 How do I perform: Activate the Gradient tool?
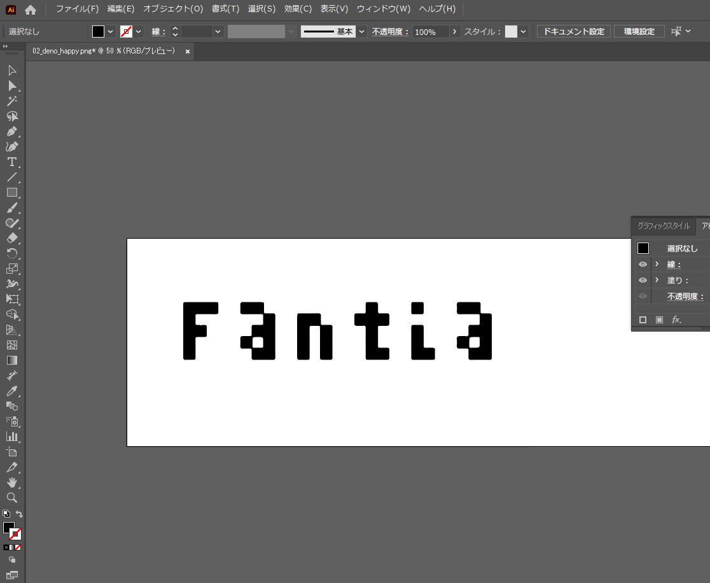pos(12,360)
